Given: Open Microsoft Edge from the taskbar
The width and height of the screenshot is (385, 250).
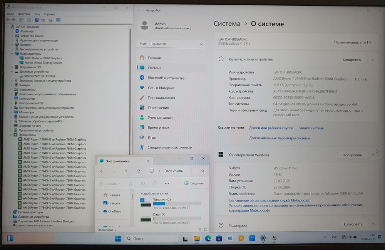Looking at the screenshot, I should point(208,238).
